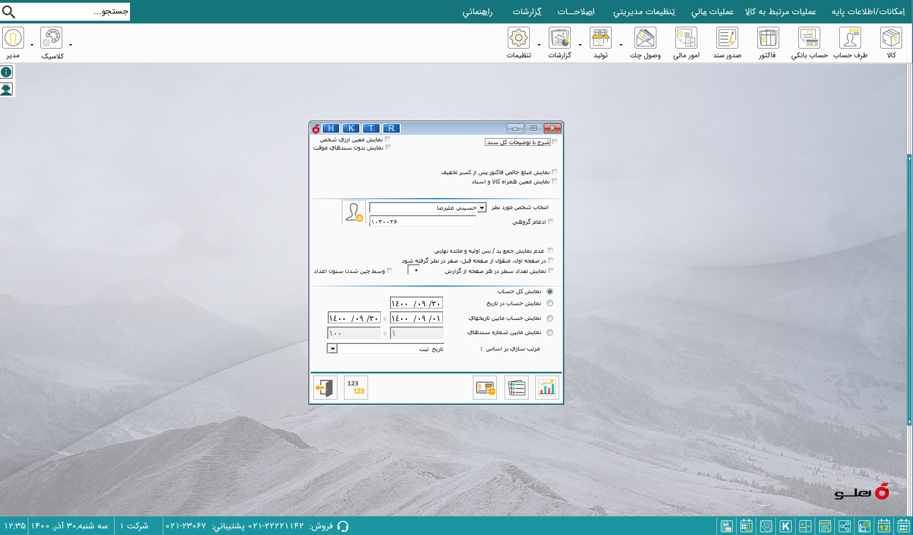The height and width of the screenshot is (535, 913).
Task: Click the info icon on left sidebar
Action: [x=7, y=72]
